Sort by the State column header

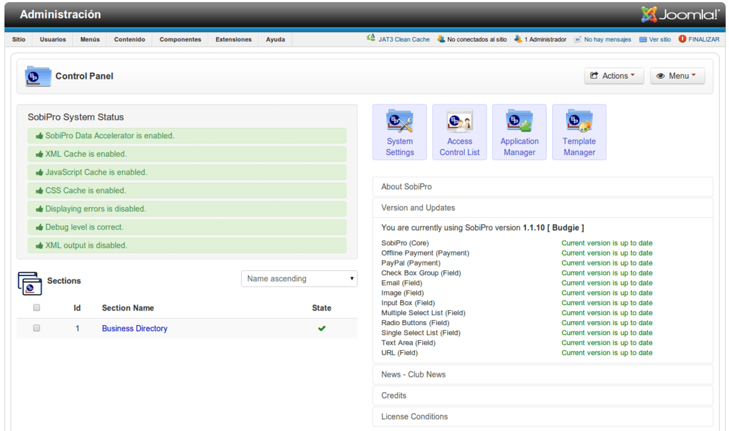321,308
